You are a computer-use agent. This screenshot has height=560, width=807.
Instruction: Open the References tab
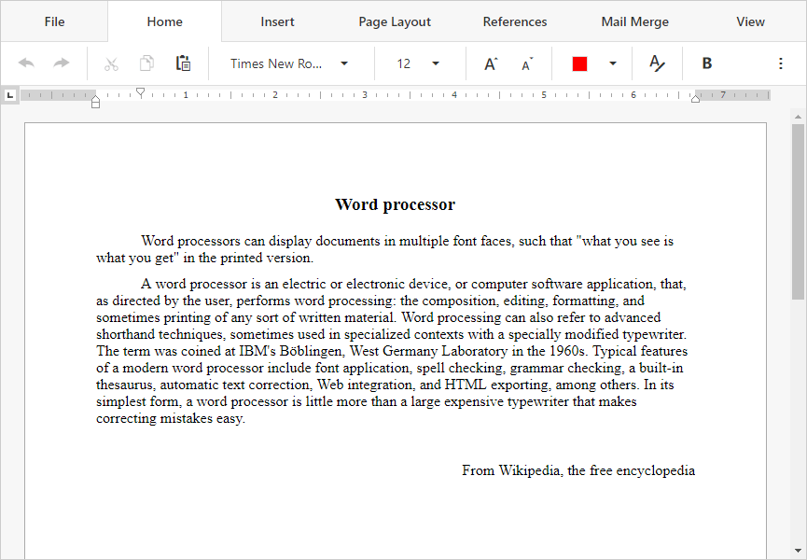(515, 21)
